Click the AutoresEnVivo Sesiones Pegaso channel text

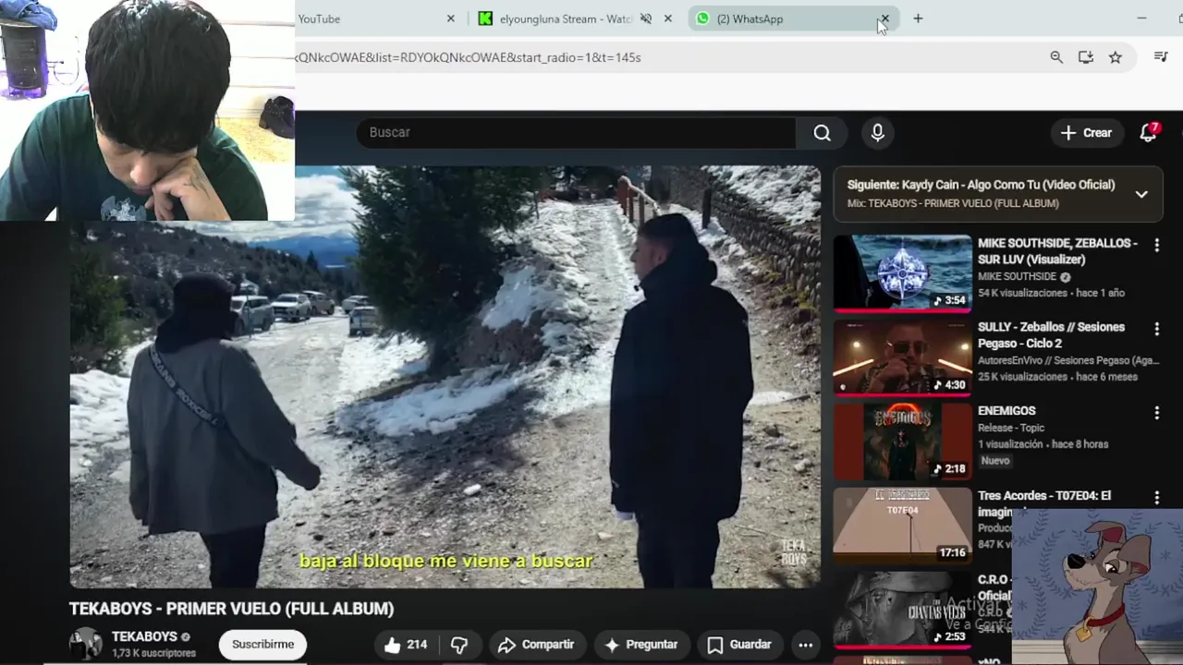[1067, 360]
